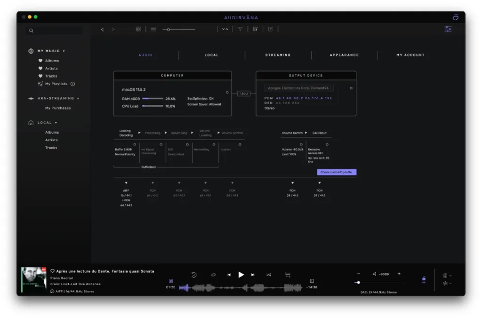This screenshot has width=482, height=318.
Task: Click the T.BOLT connection label
Action: [244, 94]
